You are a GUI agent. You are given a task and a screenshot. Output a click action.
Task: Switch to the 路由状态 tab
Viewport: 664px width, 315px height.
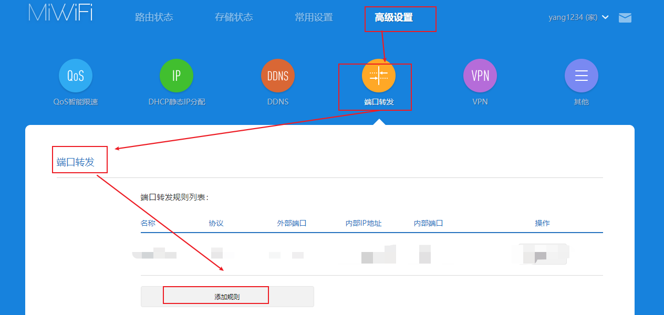coord(154,17)
